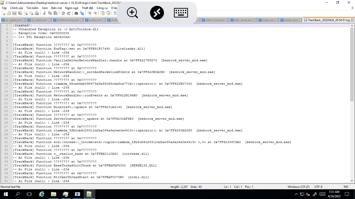Click the horizontal scrollbar below the log text

tap(106, 183)
